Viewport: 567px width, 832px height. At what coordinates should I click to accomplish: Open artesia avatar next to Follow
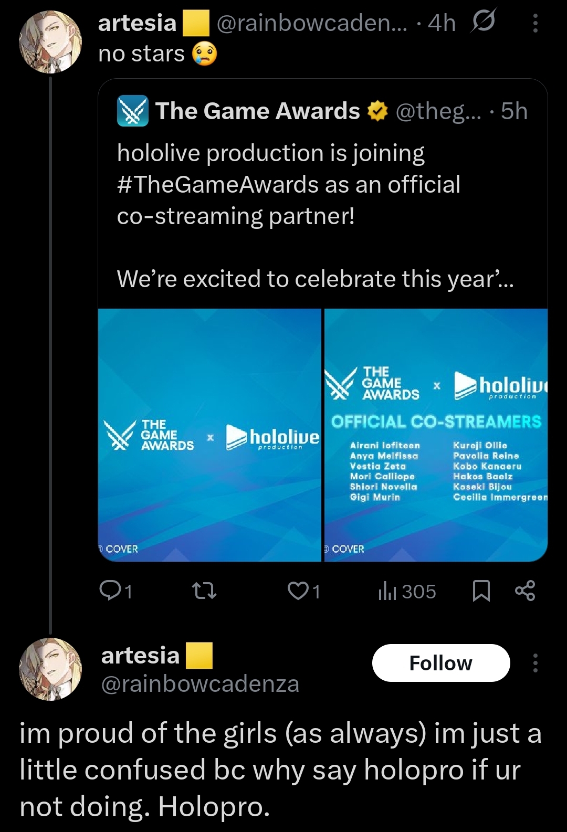(50, 669)
